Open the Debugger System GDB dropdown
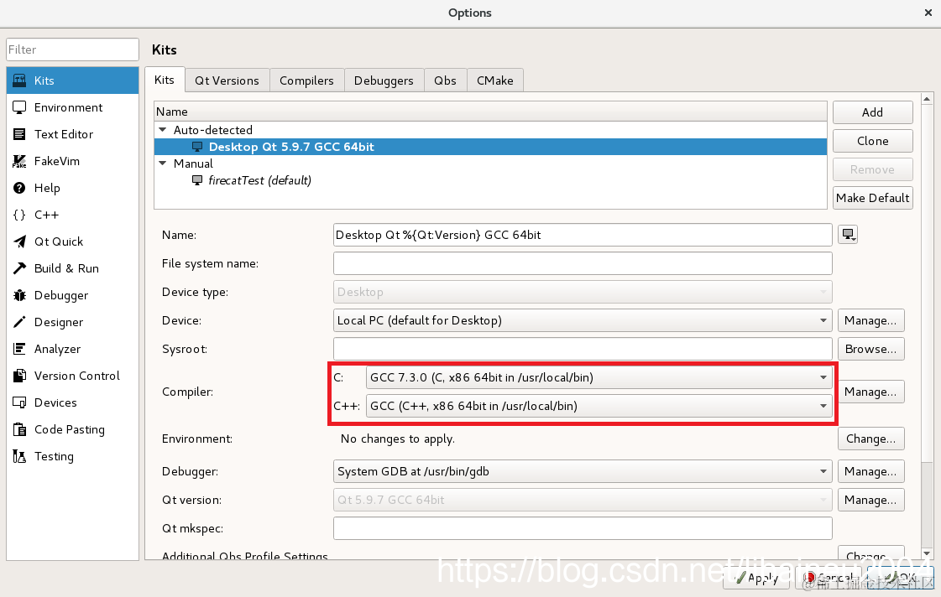Viewport: 941px width, 597px height. pyautogui.click(x=583, y=472)
